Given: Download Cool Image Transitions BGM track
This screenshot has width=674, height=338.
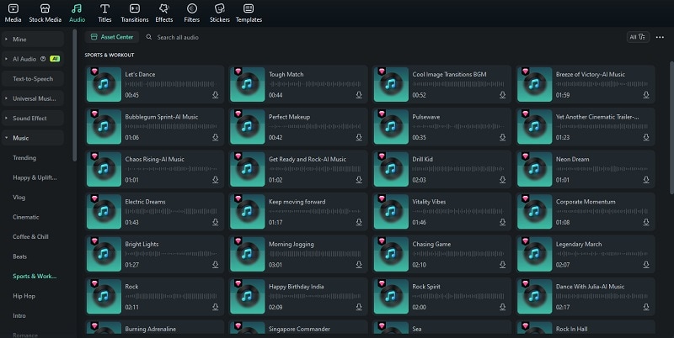Looking at the screenshot, I should pyautogui.click(x=502, y=95).
